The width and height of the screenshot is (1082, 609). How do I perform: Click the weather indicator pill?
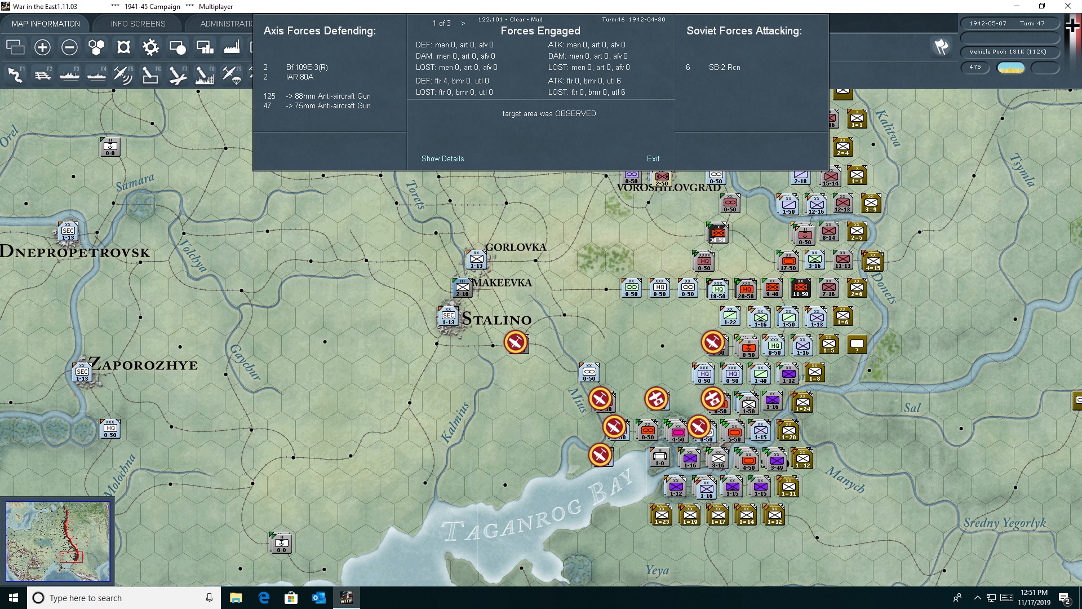pos(1011,68)
